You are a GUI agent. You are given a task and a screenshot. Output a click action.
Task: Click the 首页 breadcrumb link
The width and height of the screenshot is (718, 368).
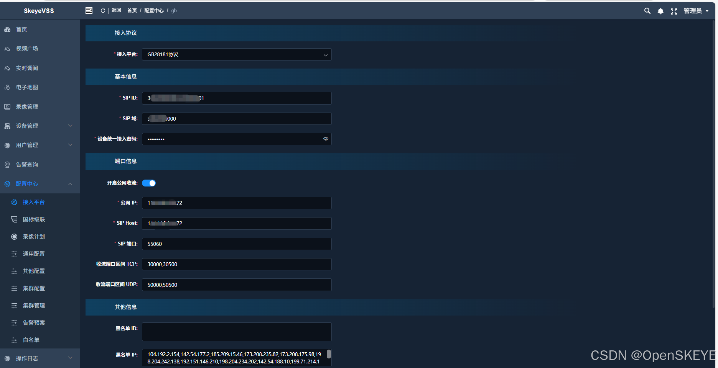(x=132, y=10)
